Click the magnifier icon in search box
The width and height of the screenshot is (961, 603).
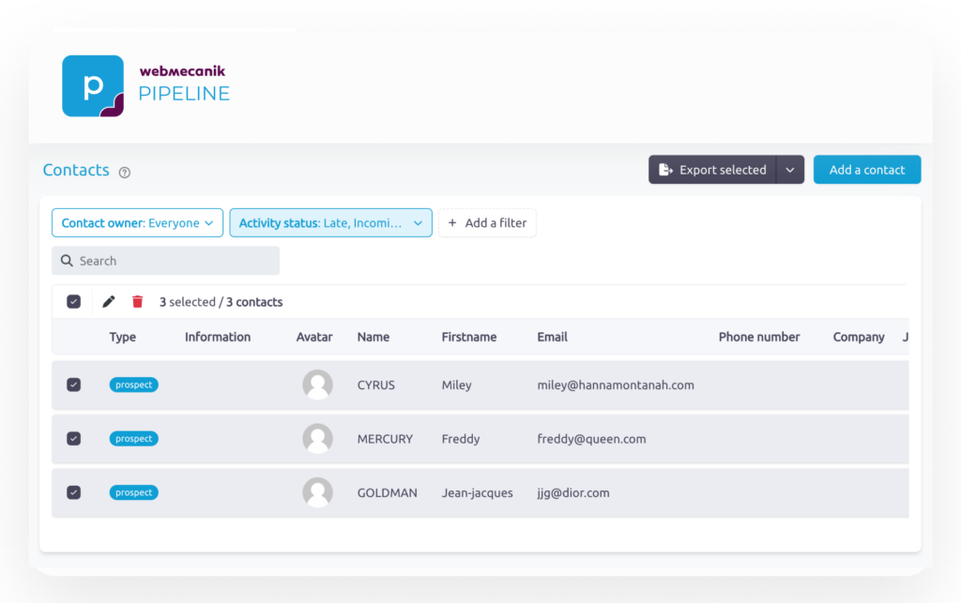click(67, 261)
